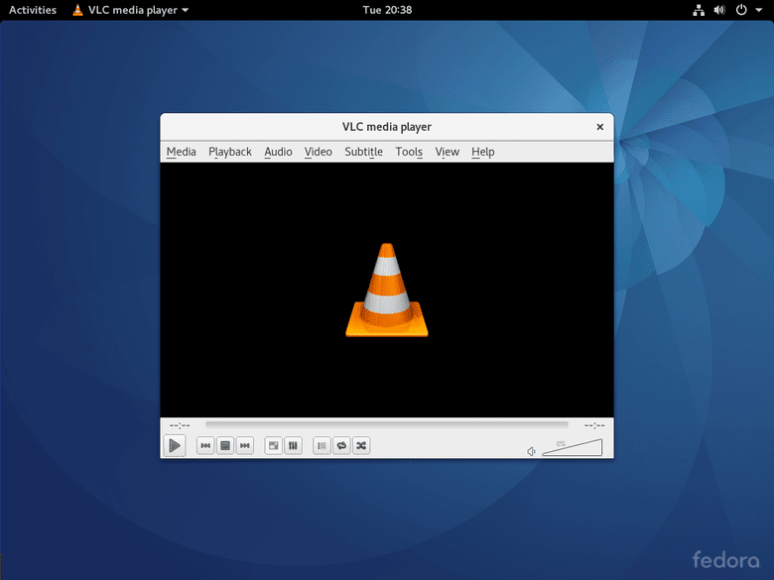Screen dimensions: 774x580
Task: Click the system volume icon in top bar
Action: (x=719, y=10)
